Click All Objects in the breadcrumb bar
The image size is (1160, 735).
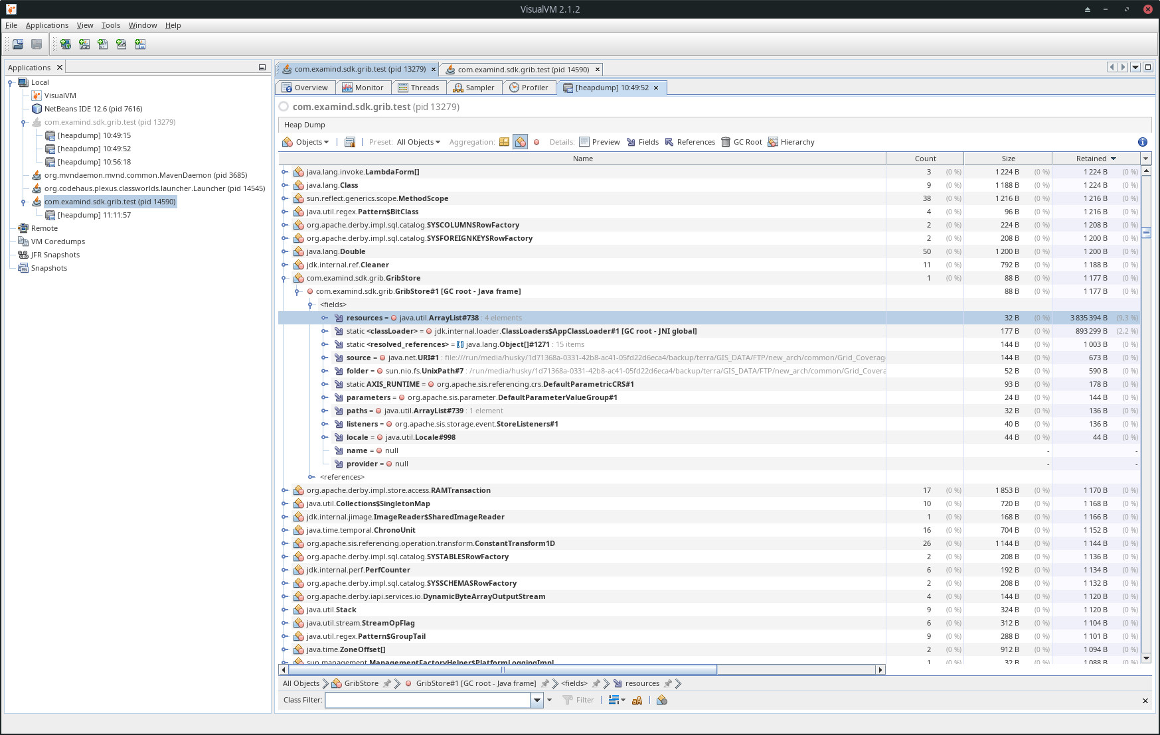tap(301, 683)
